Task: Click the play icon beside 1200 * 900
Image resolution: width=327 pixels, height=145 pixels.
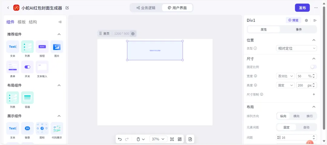Action: pyautogui.click(x=133, y=34)
